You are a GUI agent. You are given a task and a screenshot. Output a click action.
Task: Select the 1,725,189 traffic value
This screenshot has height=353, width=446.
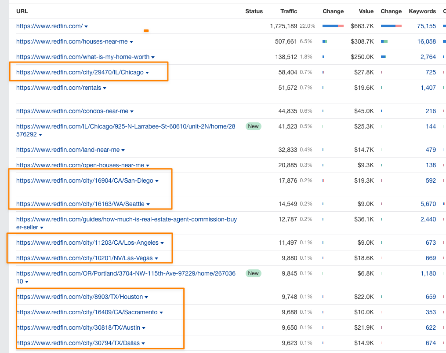tap(283, 26)
